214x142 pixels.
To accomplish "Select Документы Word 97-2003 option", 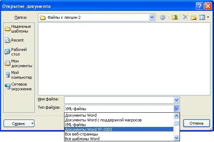I will pyautogui.click(x=119, y=129).
